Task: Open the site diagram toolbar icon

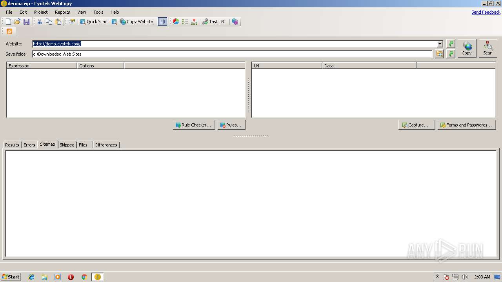Action: (x=194, y=22)
